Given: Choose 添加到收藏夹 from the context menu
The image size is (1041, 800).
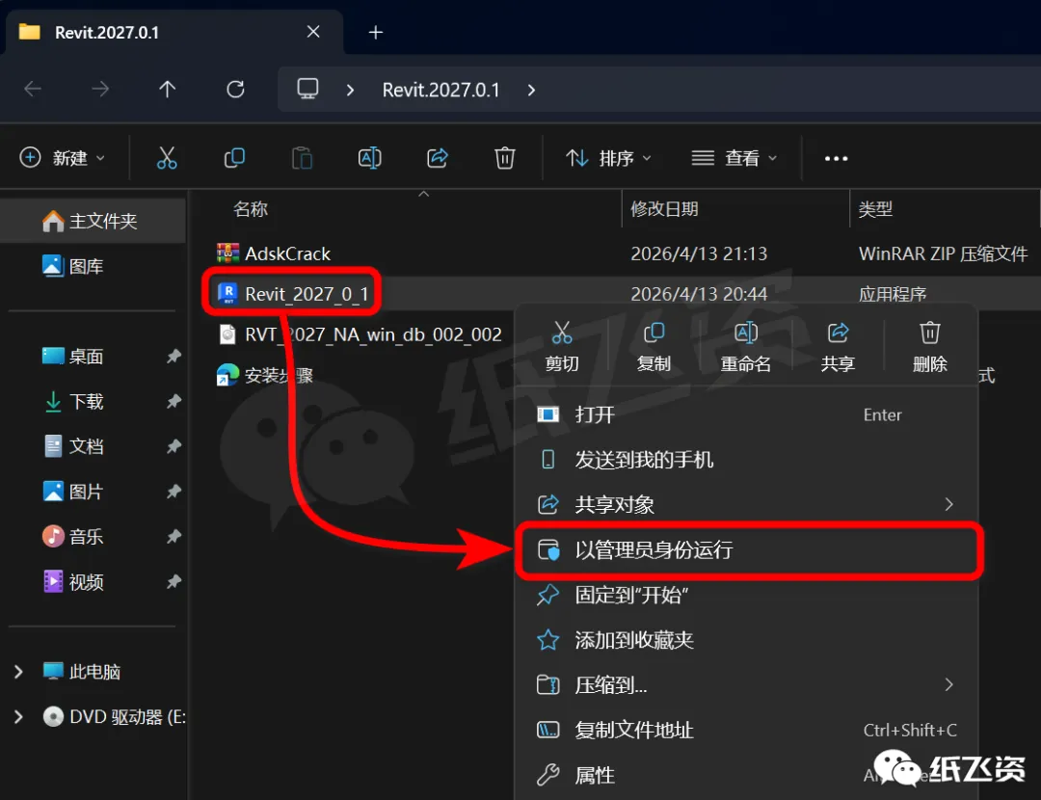Looking at the screenshot, I should click(x=746, y=640).
